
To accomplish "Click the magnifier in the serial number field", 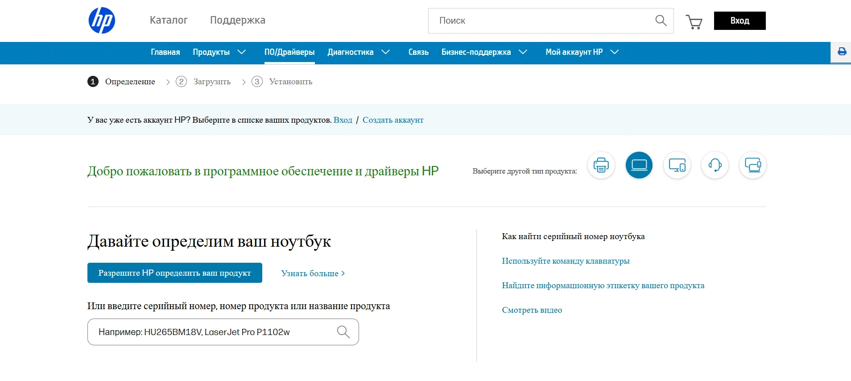I will click(x=343, y=332).
